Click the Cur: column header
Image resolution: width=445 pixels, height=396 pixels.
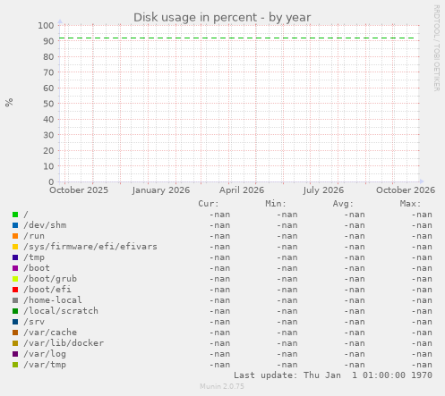[209, 204]
